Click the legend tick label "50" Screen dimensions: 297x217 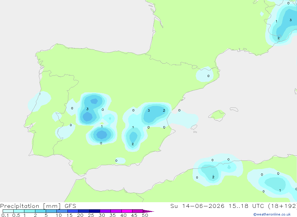145,215
